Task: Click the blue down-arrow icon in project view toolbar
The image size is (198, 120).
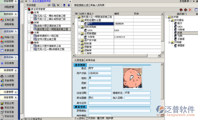Action: [69, 5]
